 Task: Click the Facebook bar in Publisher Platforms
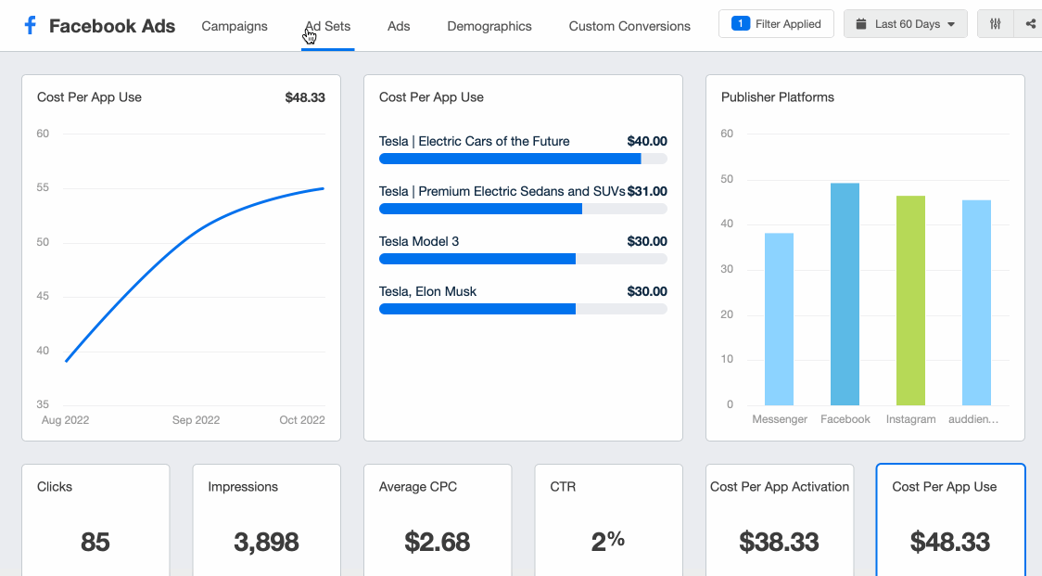coord(845,294)
